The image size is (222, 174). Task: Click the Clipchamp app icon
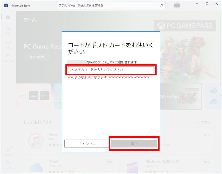[132, 168]
